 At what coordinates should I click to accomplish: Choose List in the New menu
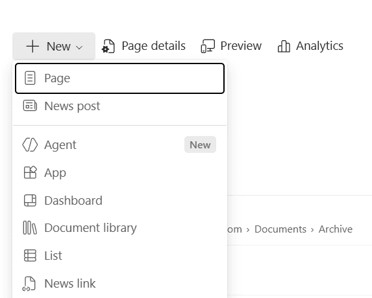(x=120, y=256)
